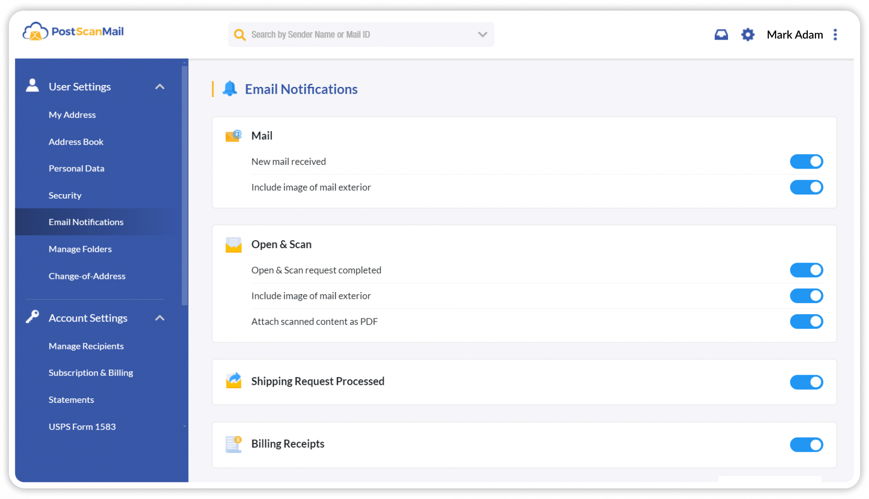View USPS Form 1583
Image resolution: width=869 pixels, height=499 pixels.
[82, 426]
